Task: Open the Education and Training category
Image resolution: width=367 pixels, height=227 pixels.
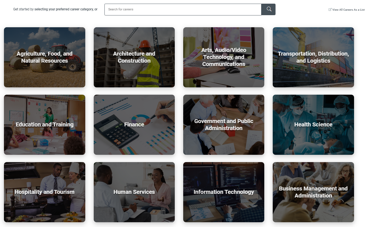Action: (x=44, y=125)
